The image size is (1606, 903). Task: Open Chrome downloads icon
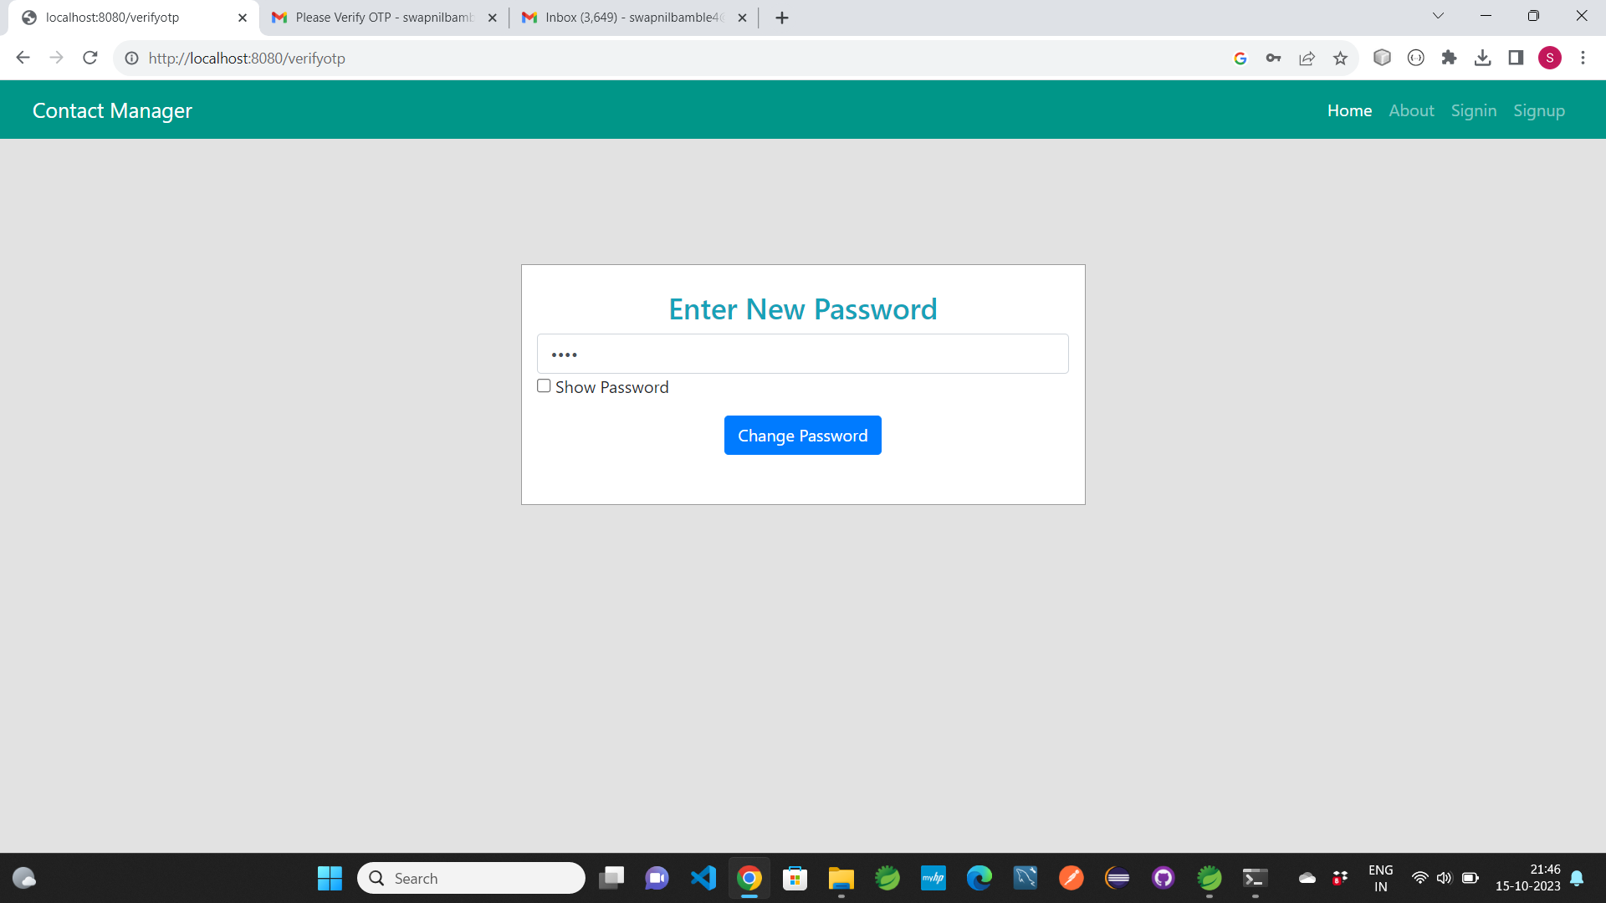pos(1482,58)
